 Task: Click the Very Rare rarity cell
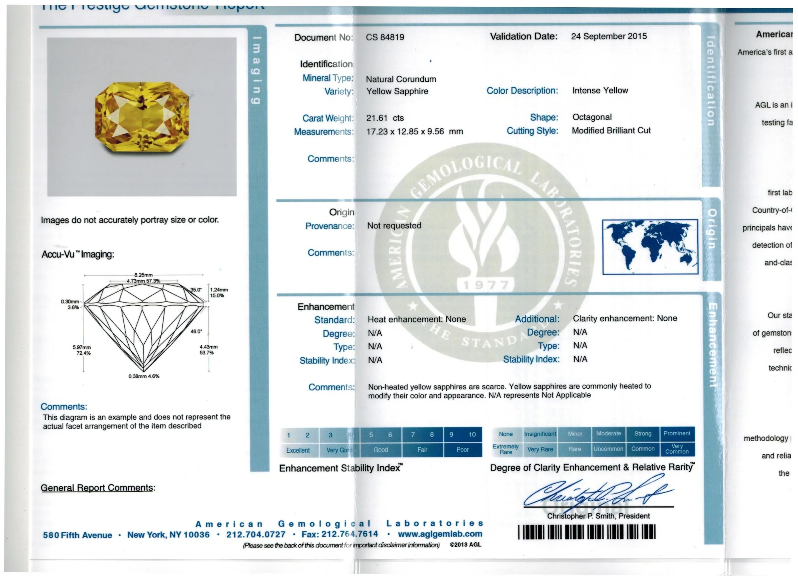[540, 449]
